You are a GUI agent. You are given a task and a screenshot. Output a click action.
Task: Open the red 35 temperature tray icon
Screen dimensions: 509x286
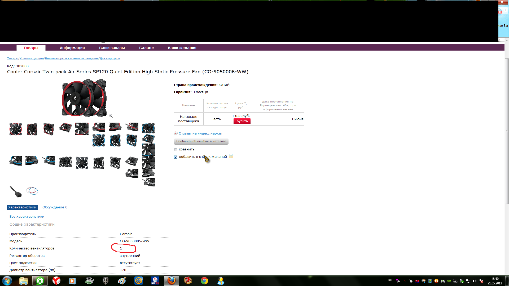[x=404, y=281]
